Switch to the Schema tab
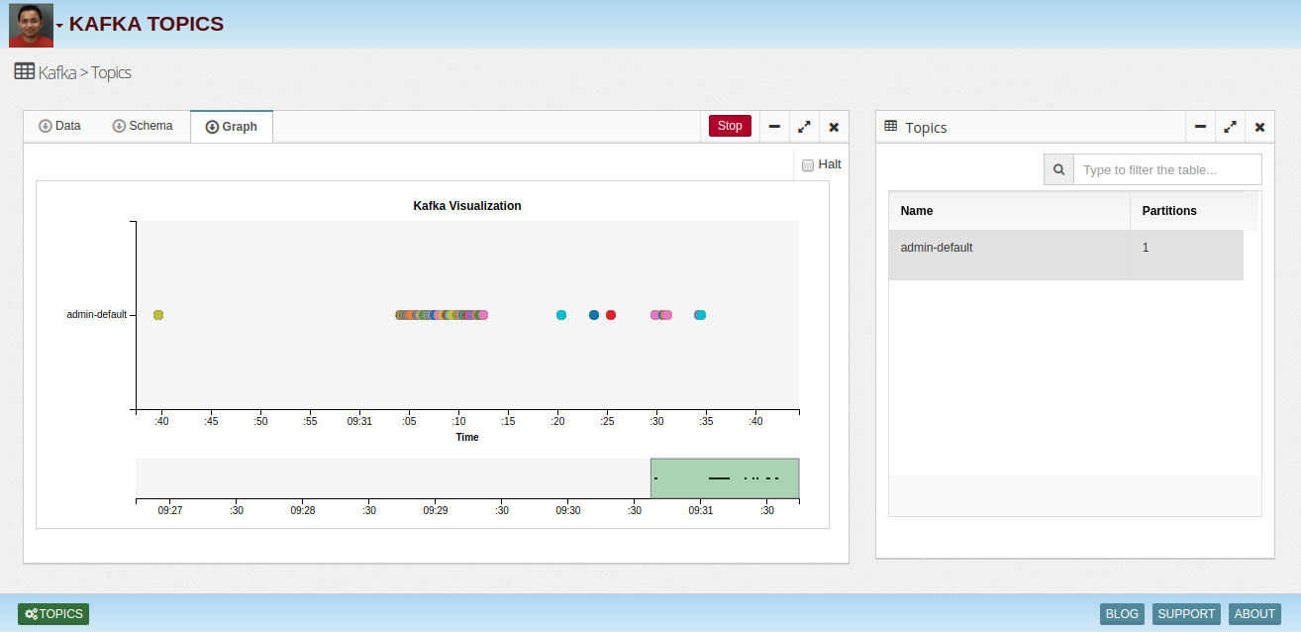Screen dimensions: 1301x632 click(143, 126)
